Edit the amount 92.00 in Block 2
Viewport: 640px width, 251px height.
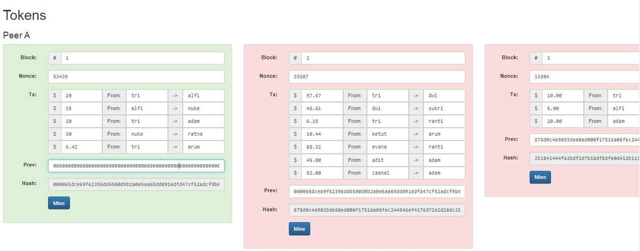322,173
